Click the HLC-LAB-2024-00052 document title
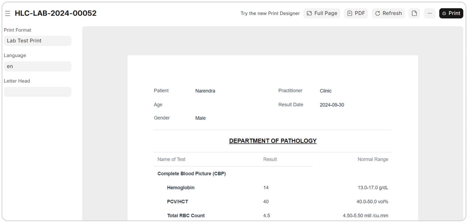The image size is (468, 223). 56,13
